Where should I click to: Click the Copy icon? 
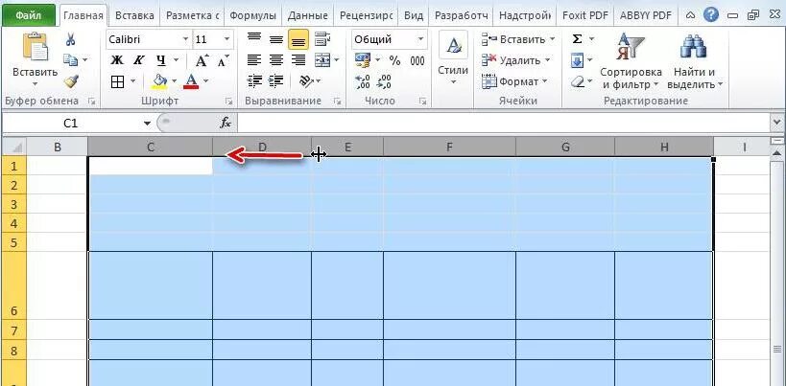[70, 60]
